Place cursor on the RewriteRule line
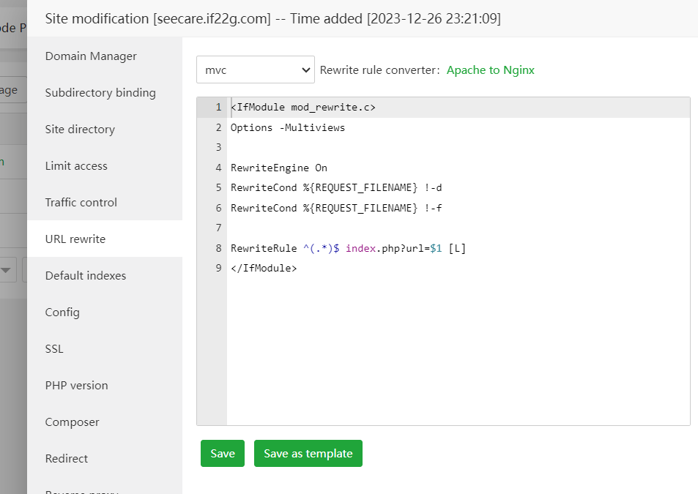The width and height of the screenshot is (698, 494). [x=348, y=249]
